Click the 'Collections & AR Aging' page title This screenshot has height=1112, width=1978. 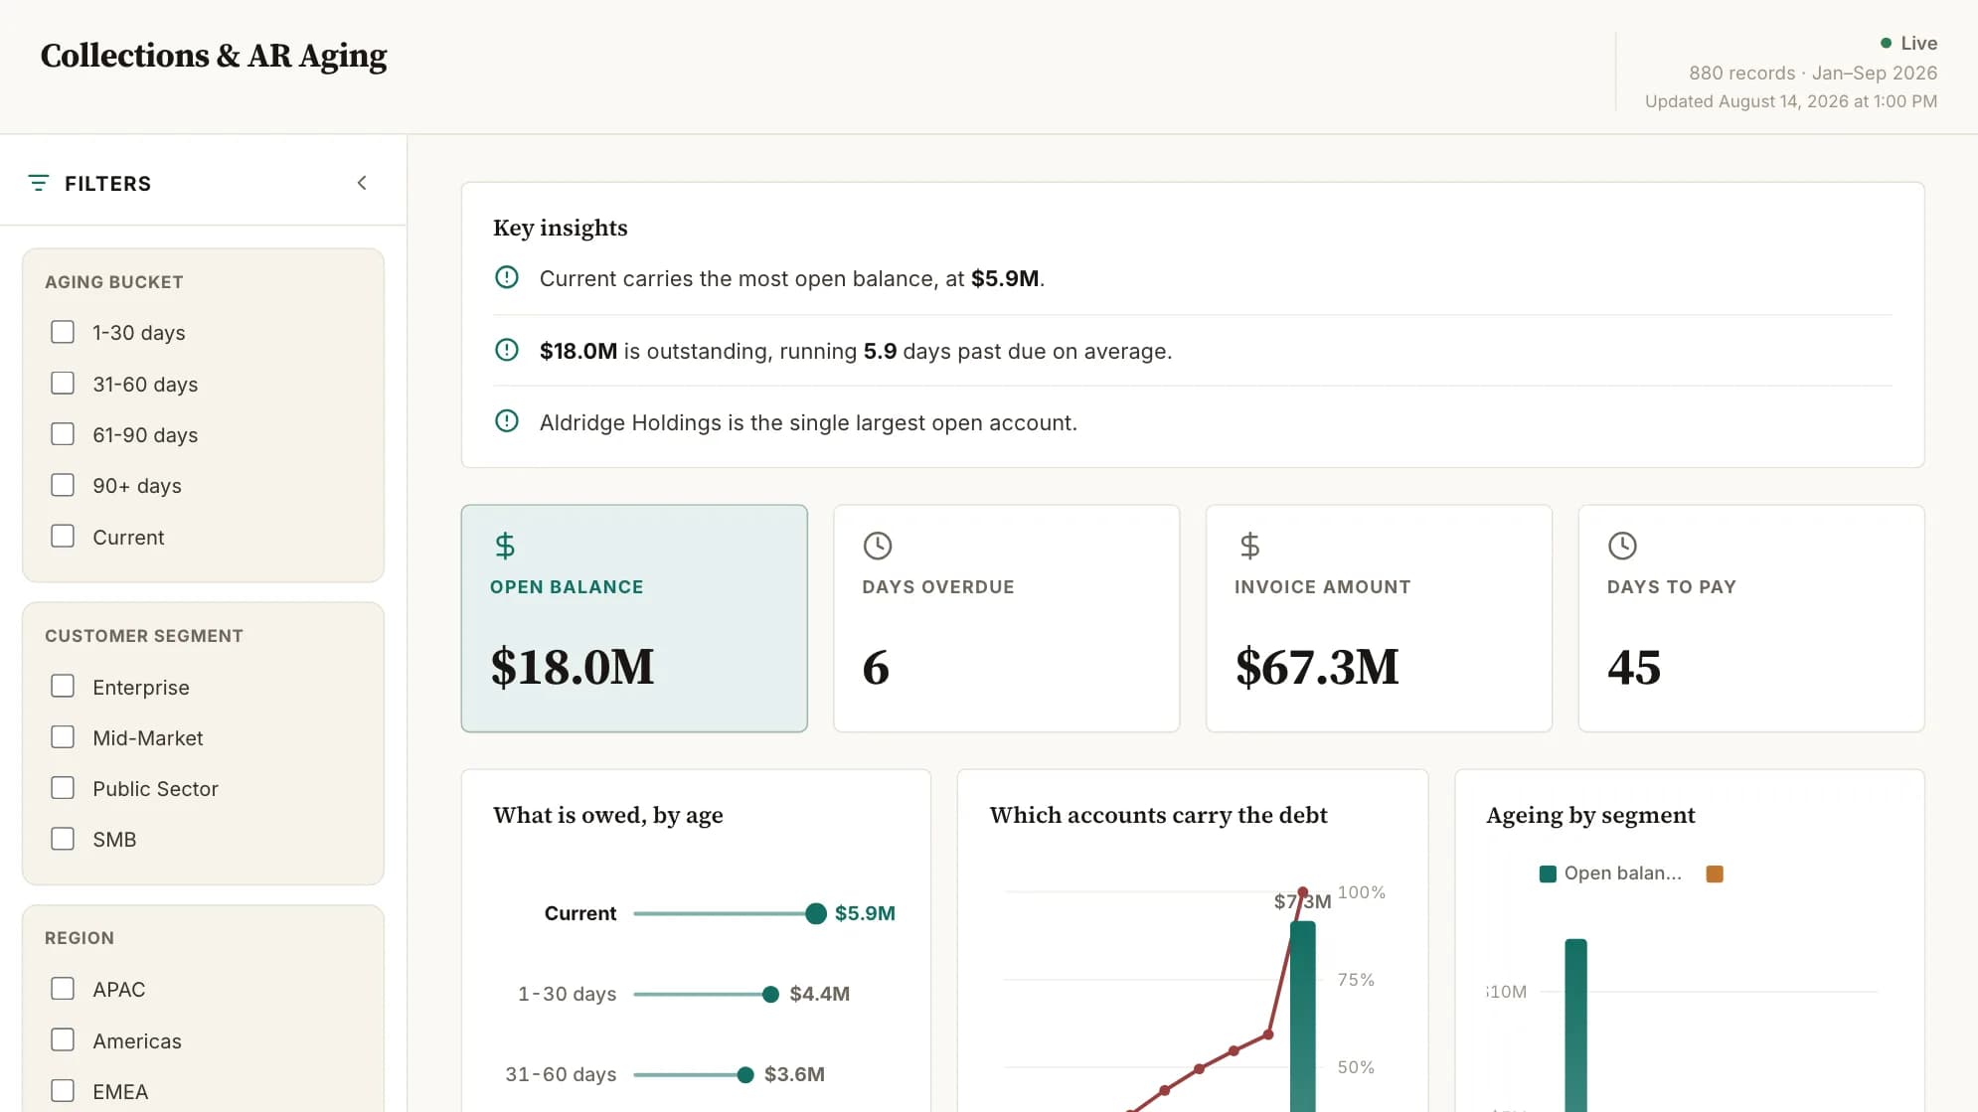(214, 56)
